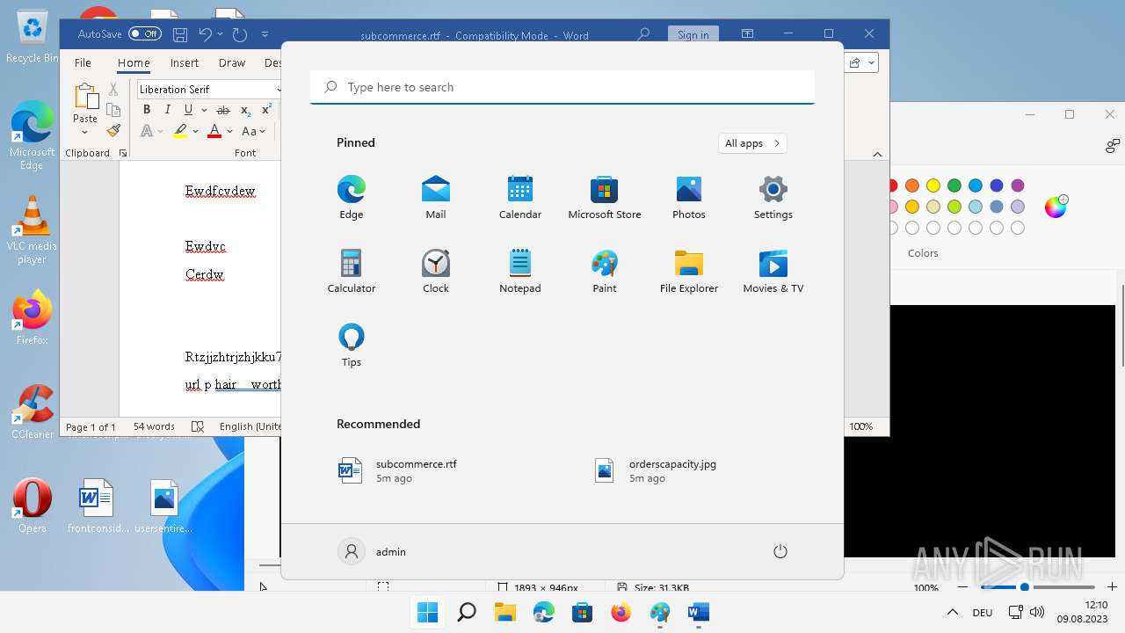Switch to Insert tab in Word
1125x633 pixels.
(x=185, y=62)
